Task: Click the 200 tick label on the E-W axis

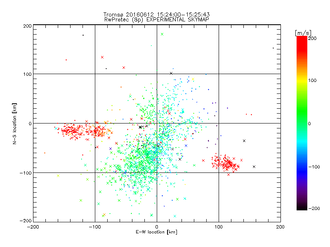Action: (280, 227)
